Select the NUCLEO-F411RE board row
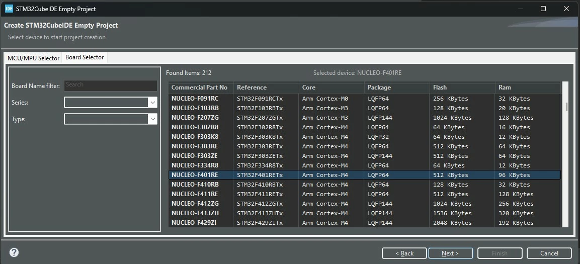Image resolution: width=580 pixels, height=264 pixels. [364, 194]
